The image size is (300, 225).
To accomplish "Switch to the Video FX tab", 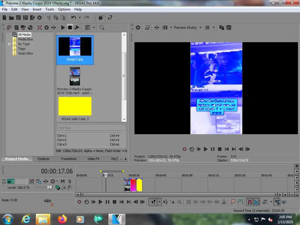I will point(93,159).
